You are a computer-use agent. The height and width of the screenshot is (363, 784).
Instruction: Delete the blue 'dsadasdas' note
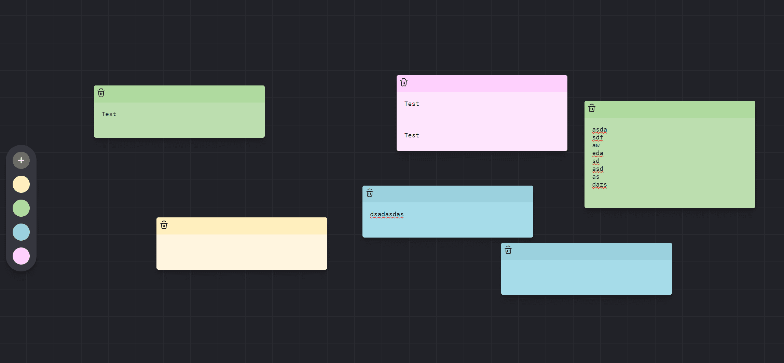coord(370,193)
